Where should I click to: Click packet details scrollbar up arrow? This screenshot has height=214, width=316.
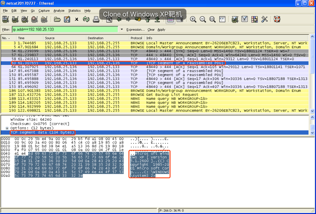[x=312, y=117]
